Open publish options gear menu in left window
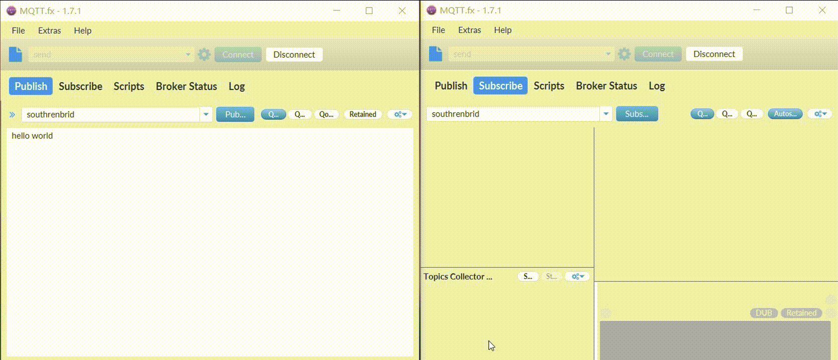The image size is (838, 360). (x=400, y=114)
